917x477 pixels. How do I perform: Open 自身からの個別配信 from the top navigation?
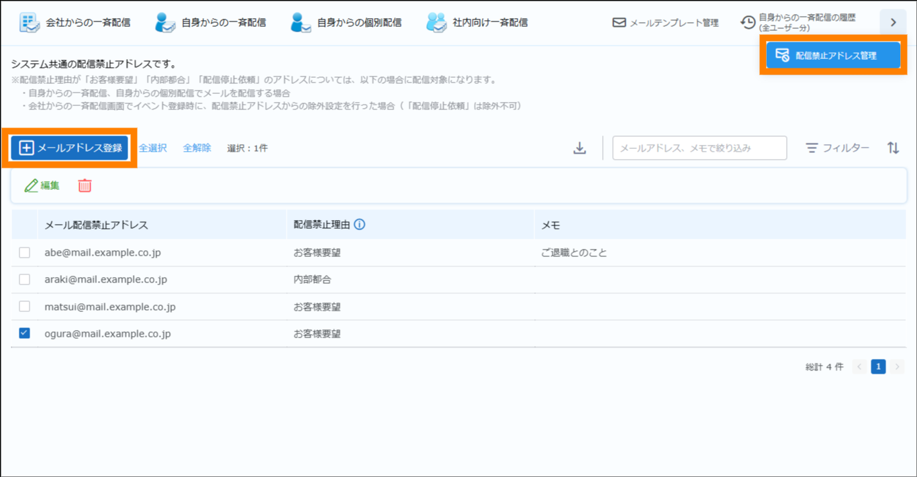pyautogui.click(x=346, y=22)
